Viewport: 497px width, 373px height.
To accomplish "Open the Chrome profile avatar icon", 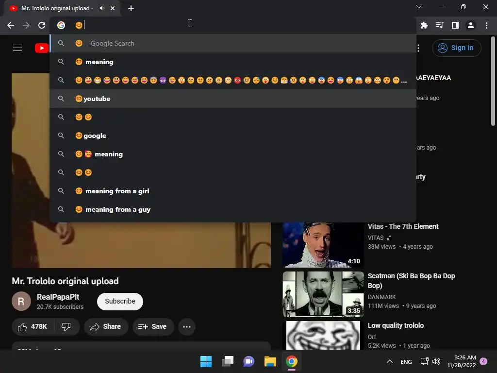I will [x=471, y=25].
